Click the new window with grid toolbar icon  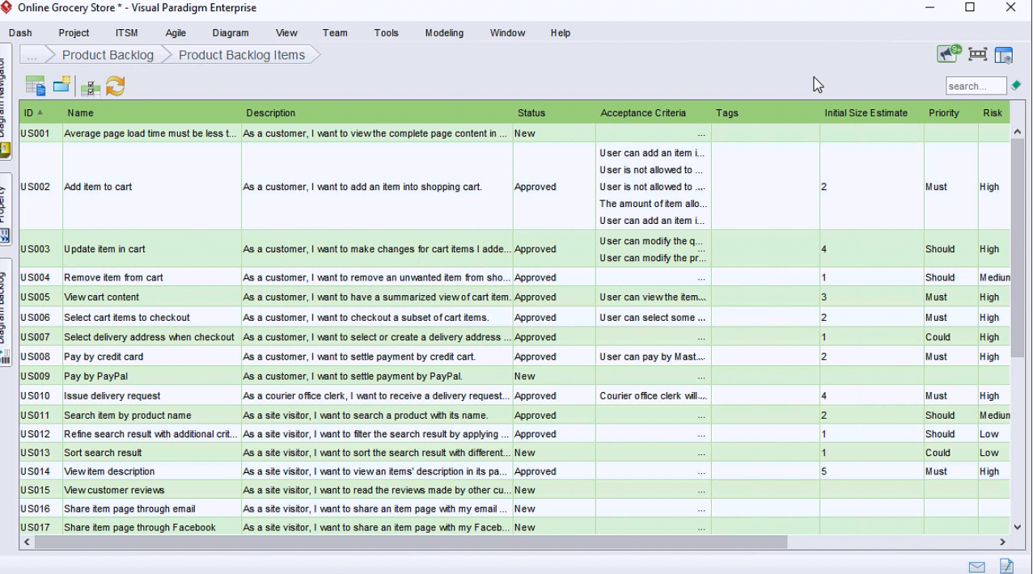tap(62, 84)
